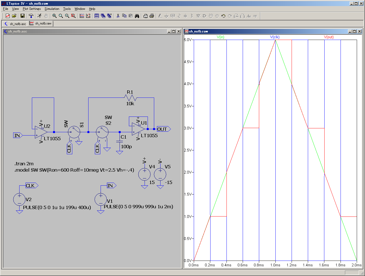Switch to the sh_nofb.asc tab
The height and width of the screenshot is (276, 365).
tap(15, 24)
